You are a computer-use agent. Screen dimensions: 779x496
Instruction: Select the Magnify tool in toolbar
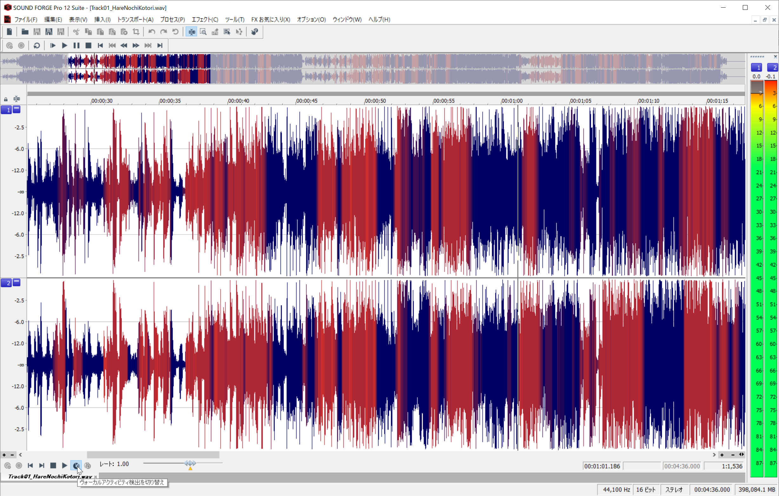[203, 32]
